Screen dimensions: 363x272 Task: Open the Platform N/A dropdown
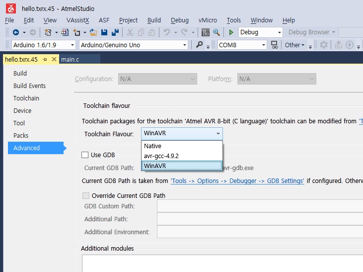(277, 79)
